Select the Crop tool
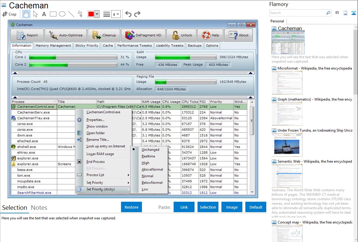Image resolution: width=358 pixels, height=242 pixels. point(9,14)
